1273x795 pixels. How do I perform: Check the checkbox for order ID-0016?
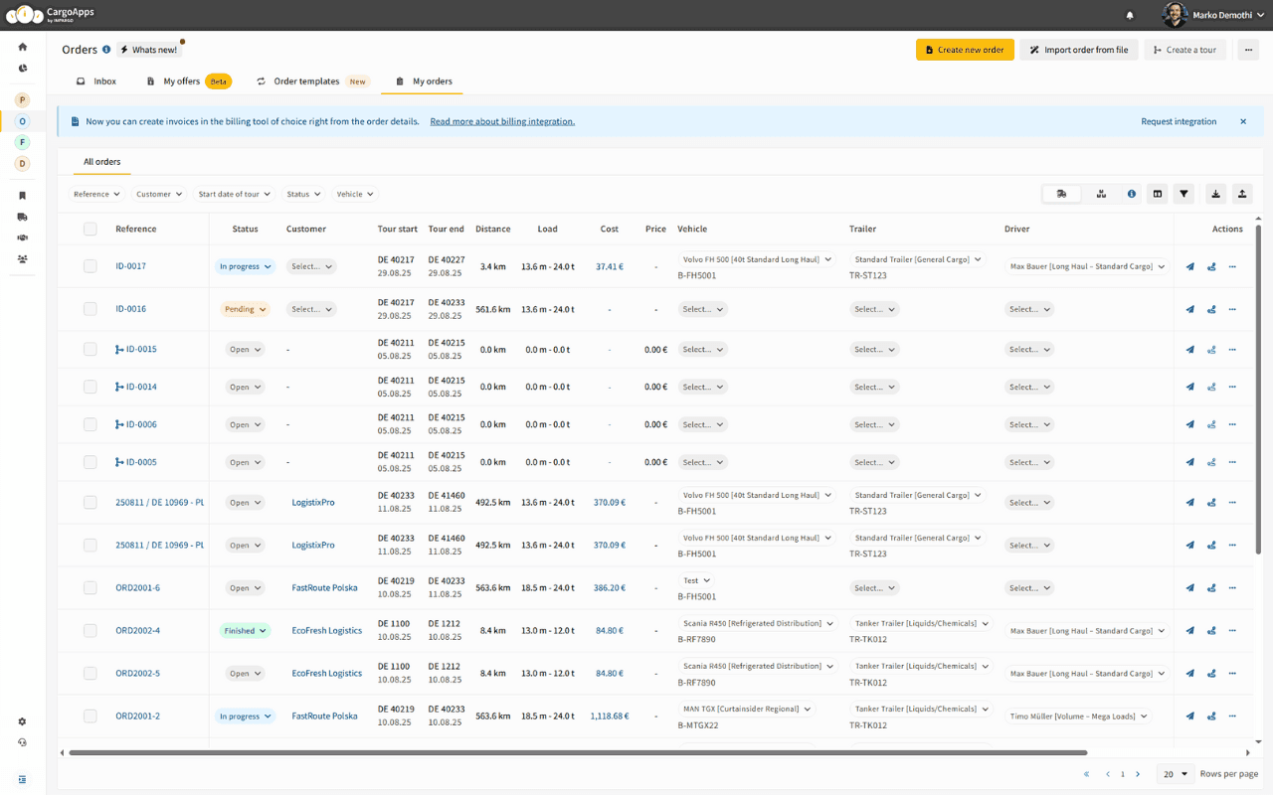click(91, 309)
